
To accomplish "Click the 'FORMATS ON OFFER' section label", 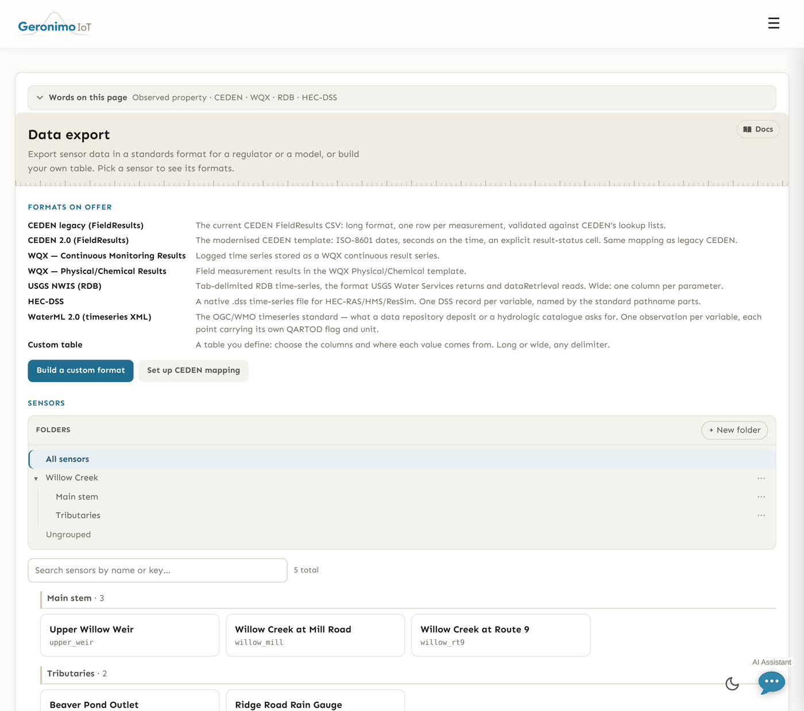I will pos(70,207).
